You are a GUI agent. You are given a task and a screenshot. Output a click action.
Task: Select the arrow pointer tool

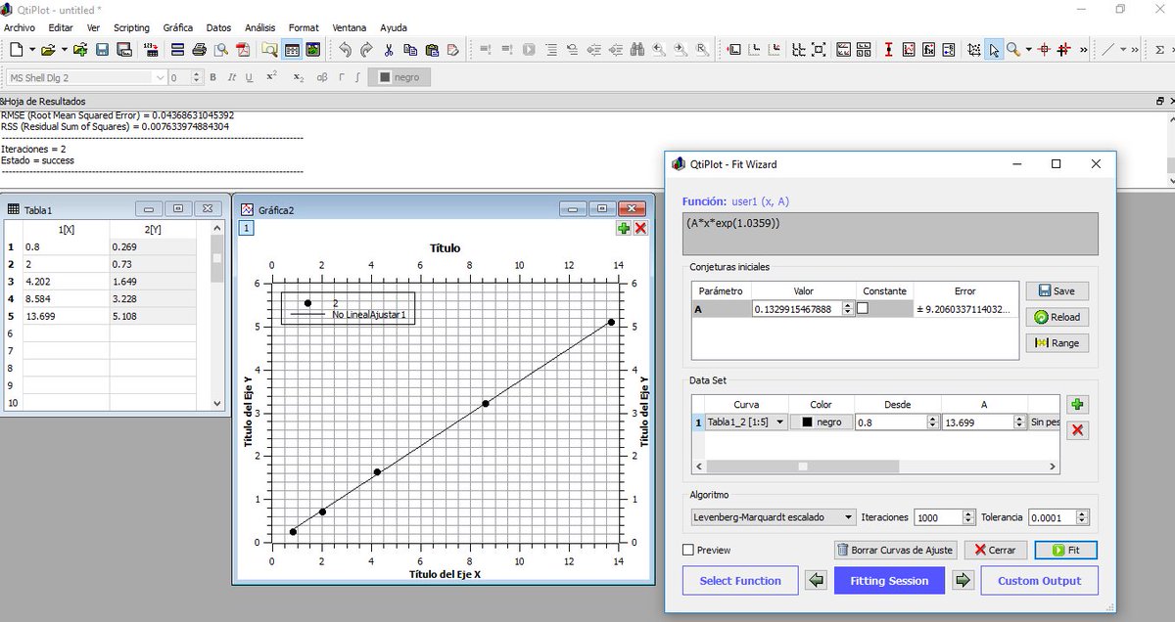point(994,49)
